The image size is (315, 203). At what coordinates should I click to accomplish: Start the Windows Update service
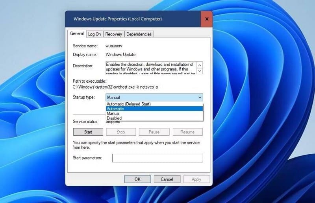(88, 132)
